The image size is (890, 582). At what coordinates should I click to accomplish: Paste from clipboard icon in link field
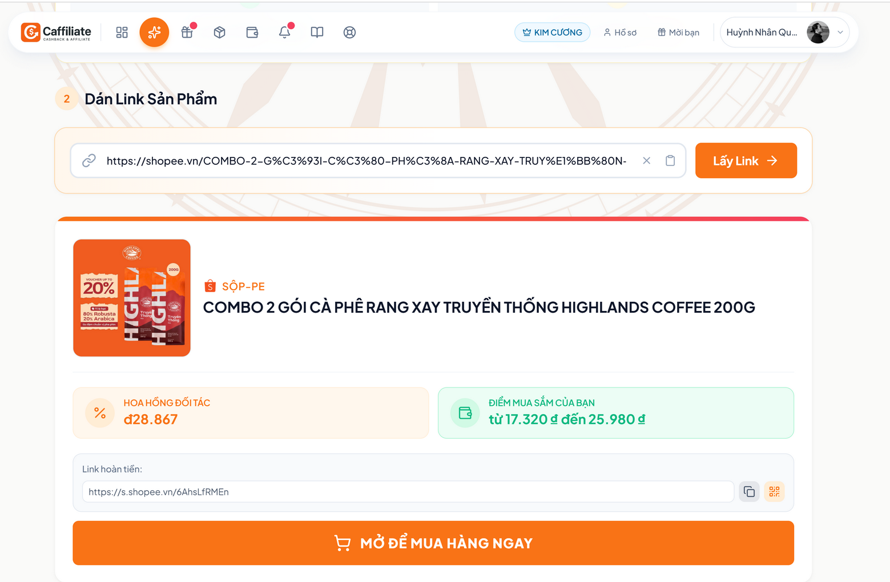click(x=670, y=161)
